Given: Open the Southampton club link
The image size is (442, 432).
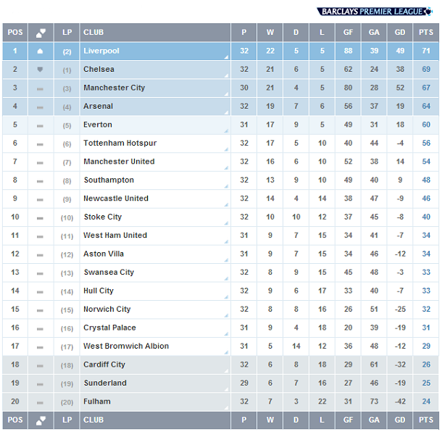Looking at the screenshot, I should coord(109,180).
